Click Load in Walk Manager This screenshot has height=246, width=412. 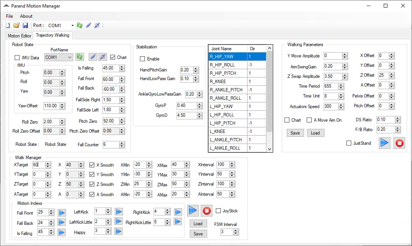198,224
